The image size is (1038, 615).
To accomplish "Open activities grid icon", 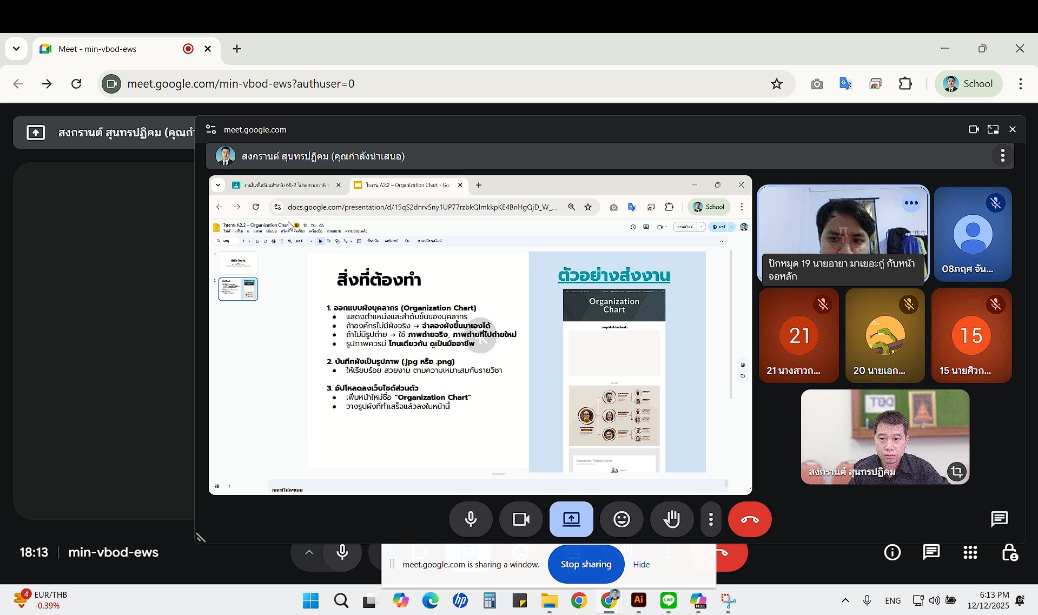I will 970,552.
